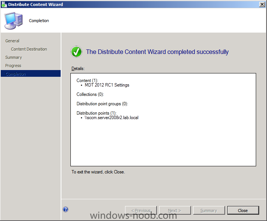
Task: Select the Summary step in the sidebar
Action: click(x=13, y=57)
